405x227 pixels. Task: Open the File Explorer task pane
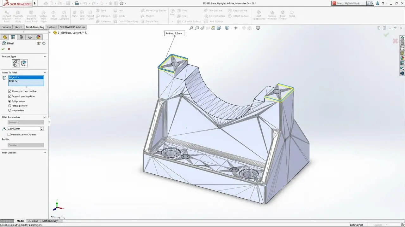(402, 48)
